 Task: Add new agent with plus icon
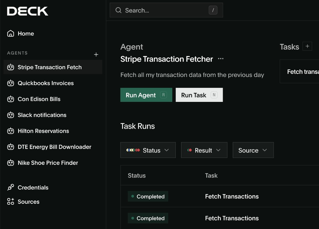(96, 55)
